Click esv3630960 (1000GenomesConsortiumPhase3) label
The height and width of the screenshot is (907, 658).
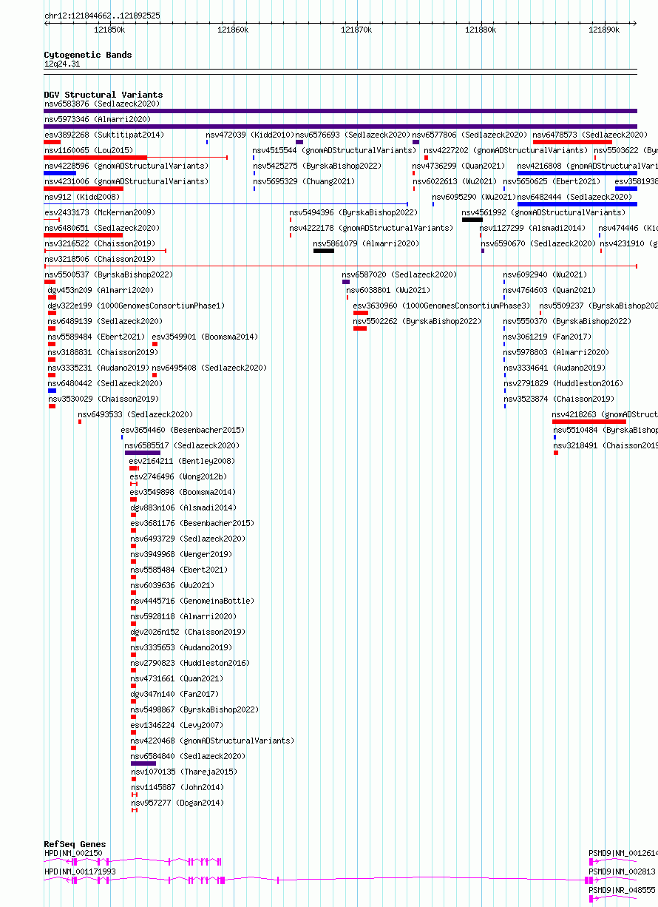(x=441, y=306)
